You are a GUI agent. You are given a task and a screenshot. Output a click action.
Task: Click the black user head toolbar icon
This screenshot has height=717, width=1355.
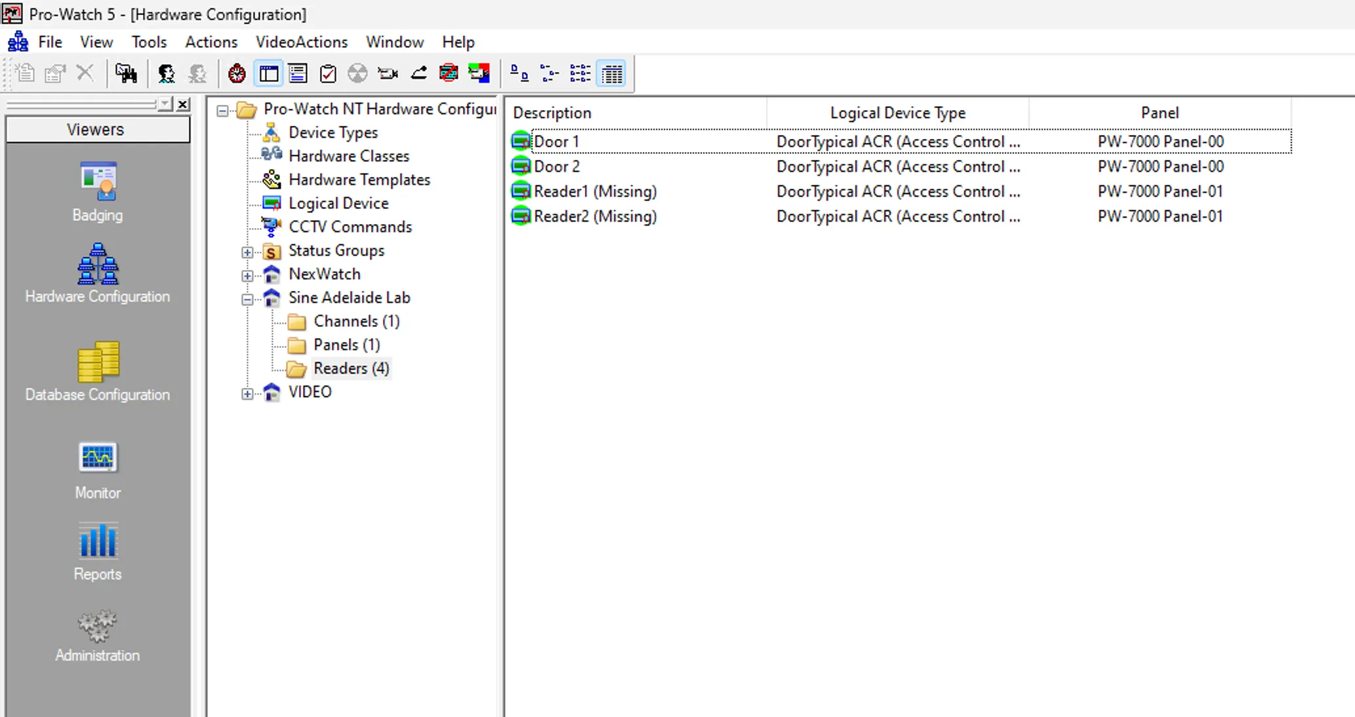(x=167, y=73)
